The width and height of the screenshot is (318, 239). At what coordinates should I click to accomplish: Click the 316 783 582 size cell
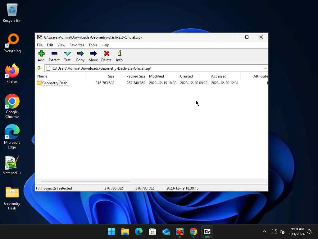(105, 83)
